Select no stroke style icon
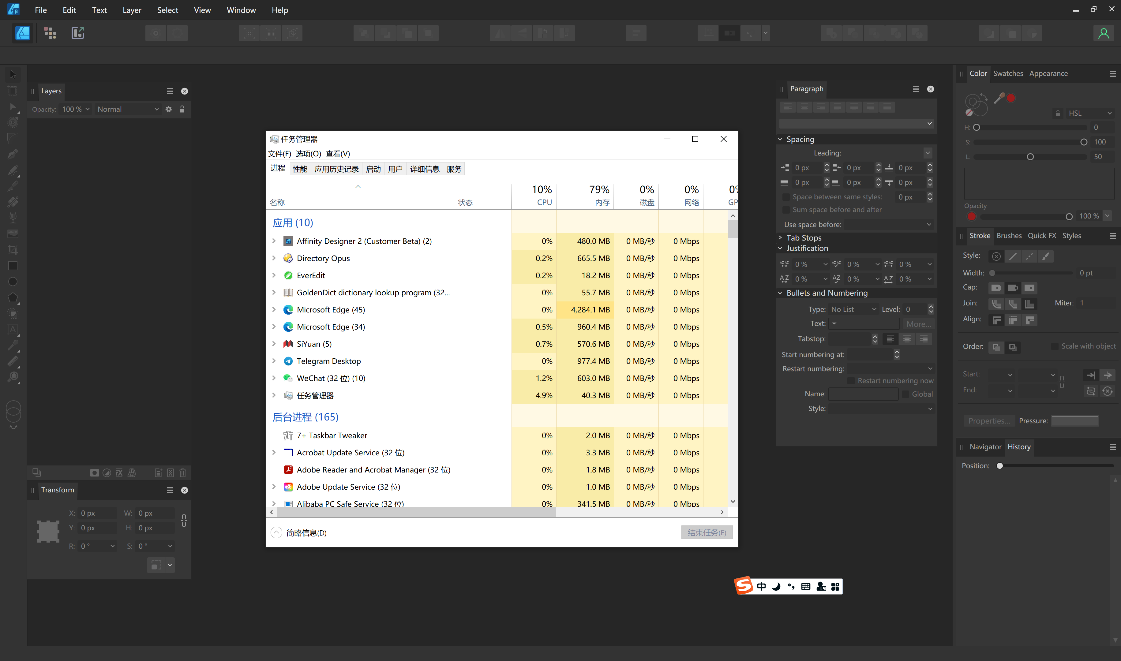Image resolution: width=1121 pixels, height=661 pixels. [996, 256]
